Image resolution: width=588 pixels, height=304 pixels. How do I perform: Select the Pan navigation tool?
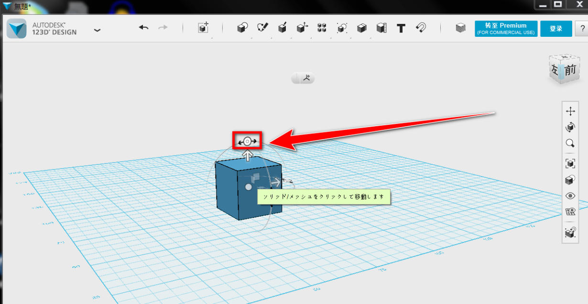(x=570, y=111)
